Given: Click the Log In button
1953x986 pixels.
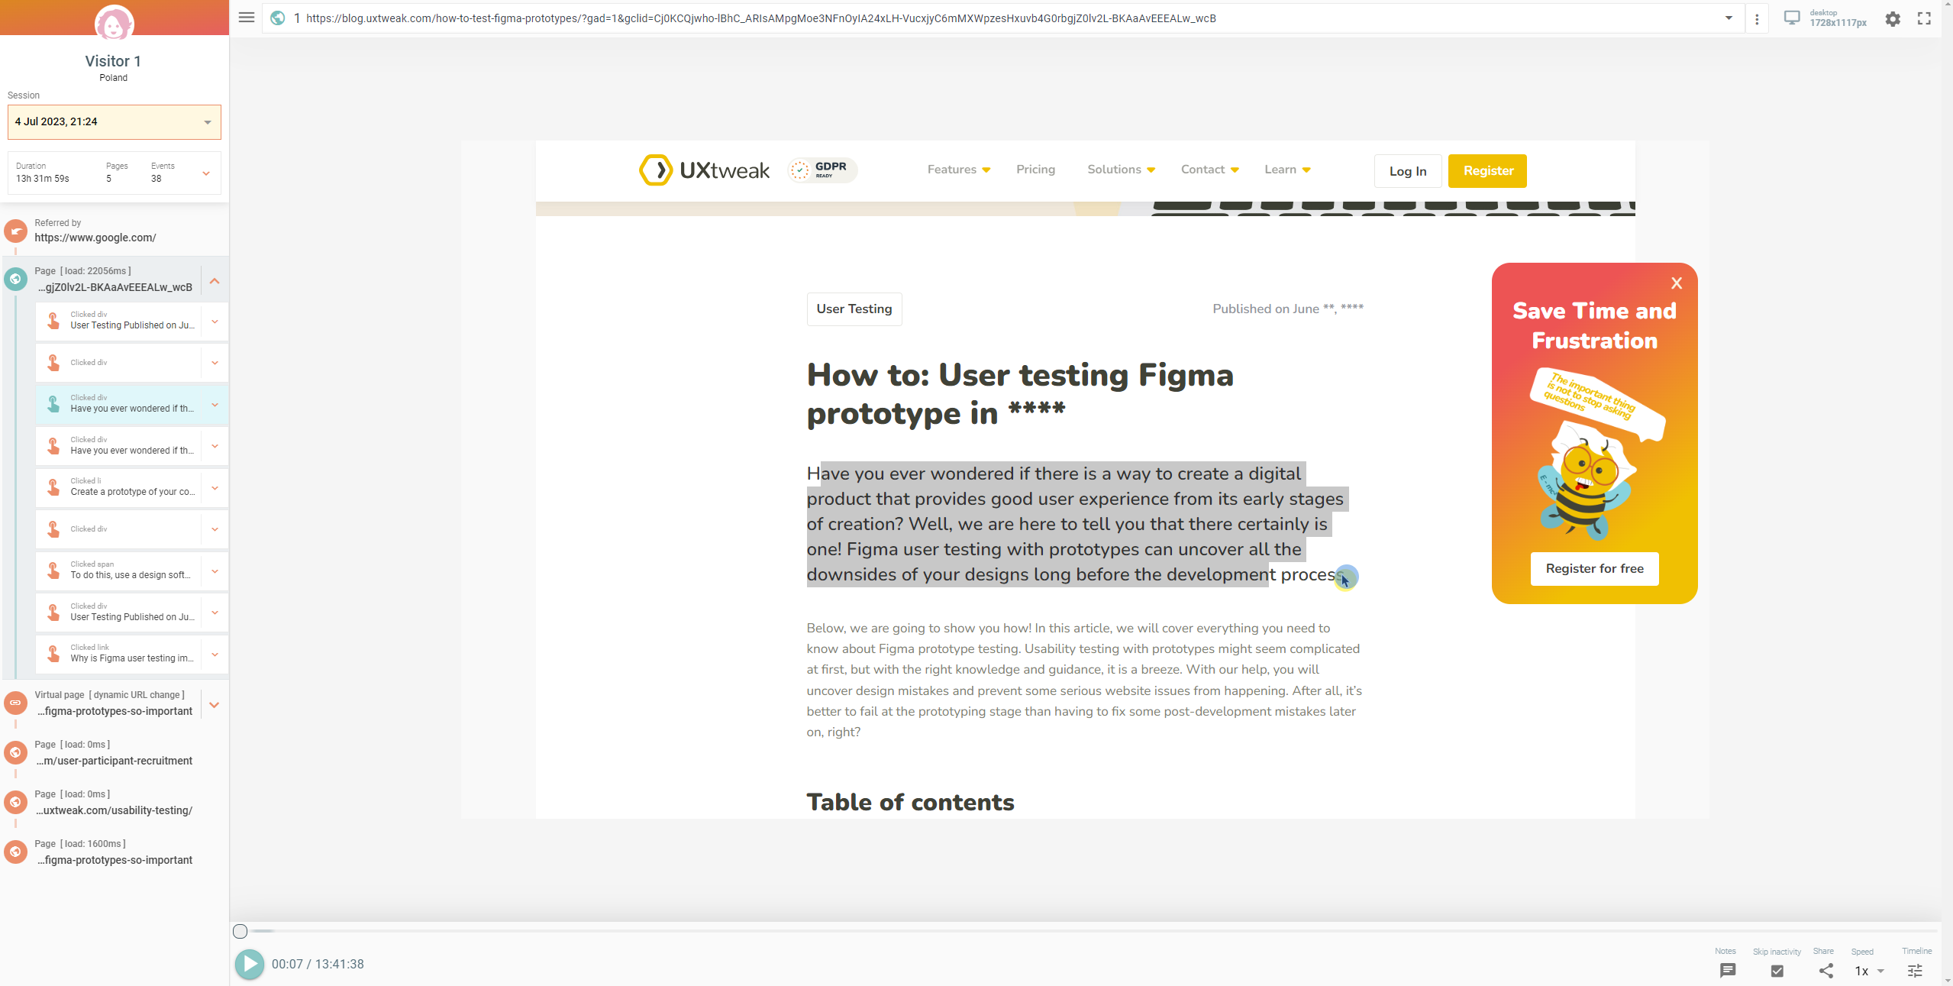Looking at the screenshot, I should coord(1408,171).
